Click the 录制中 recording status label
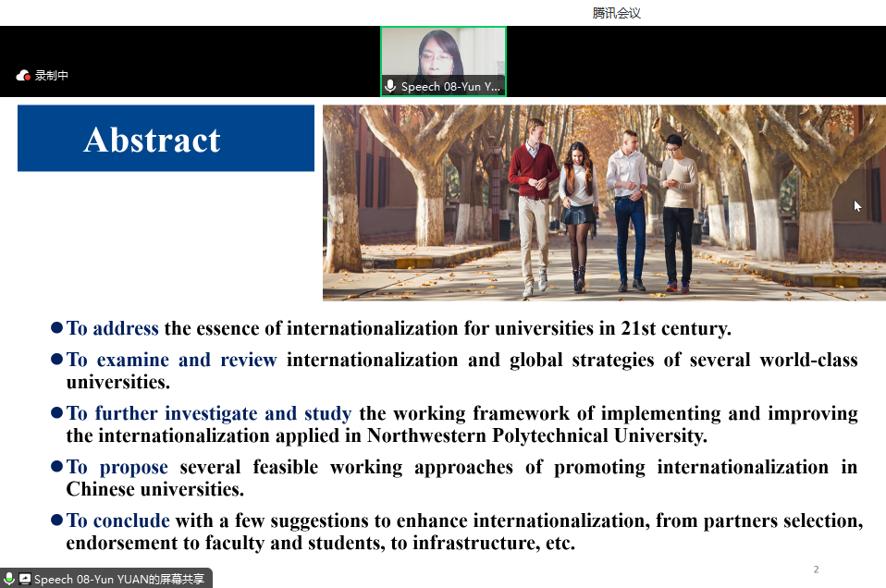Image resolution: width=886 pixels, height=588 pixels. coord(52,76)
